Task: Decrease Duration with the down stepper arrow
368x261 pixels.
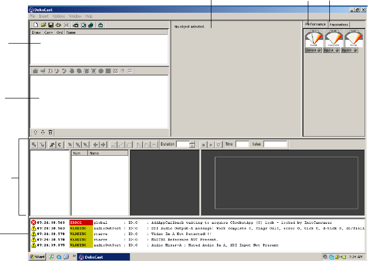Action: click(192, 146)
